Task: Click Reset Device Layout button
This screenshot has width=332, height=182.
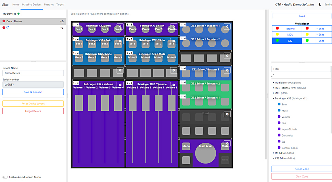Action: click(x=33, y=103)
